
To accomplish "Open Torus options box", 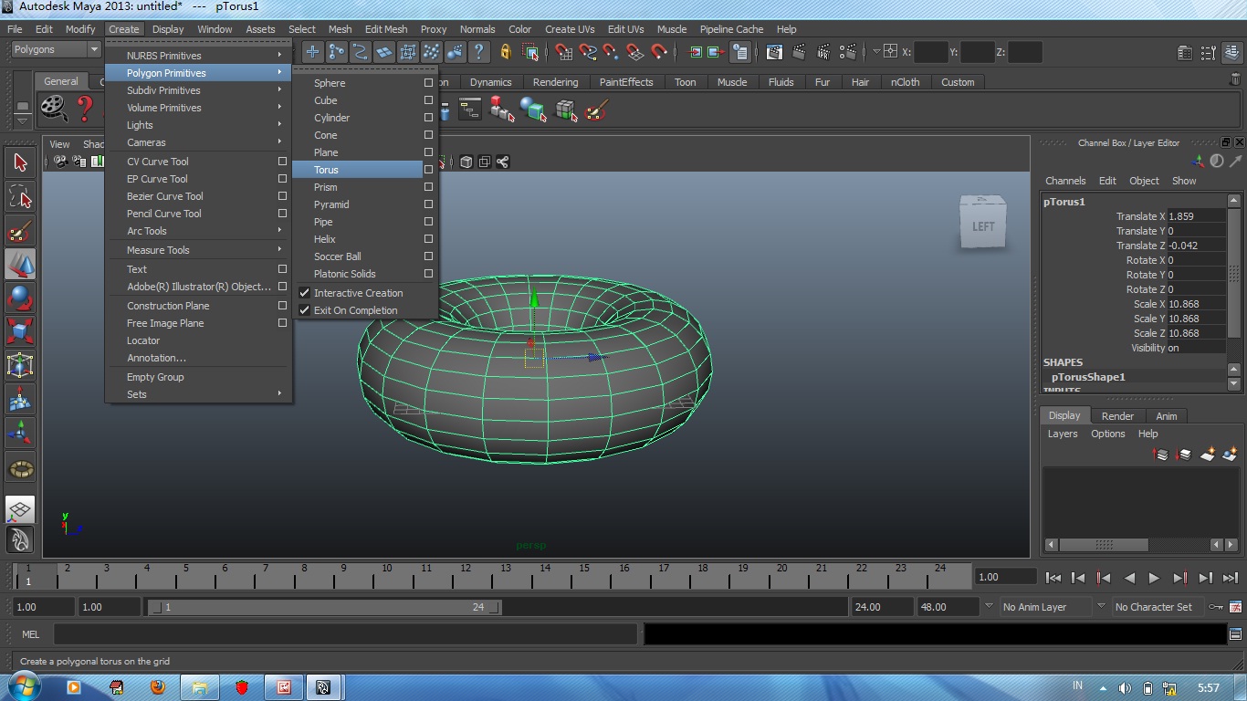I will 428,170.
